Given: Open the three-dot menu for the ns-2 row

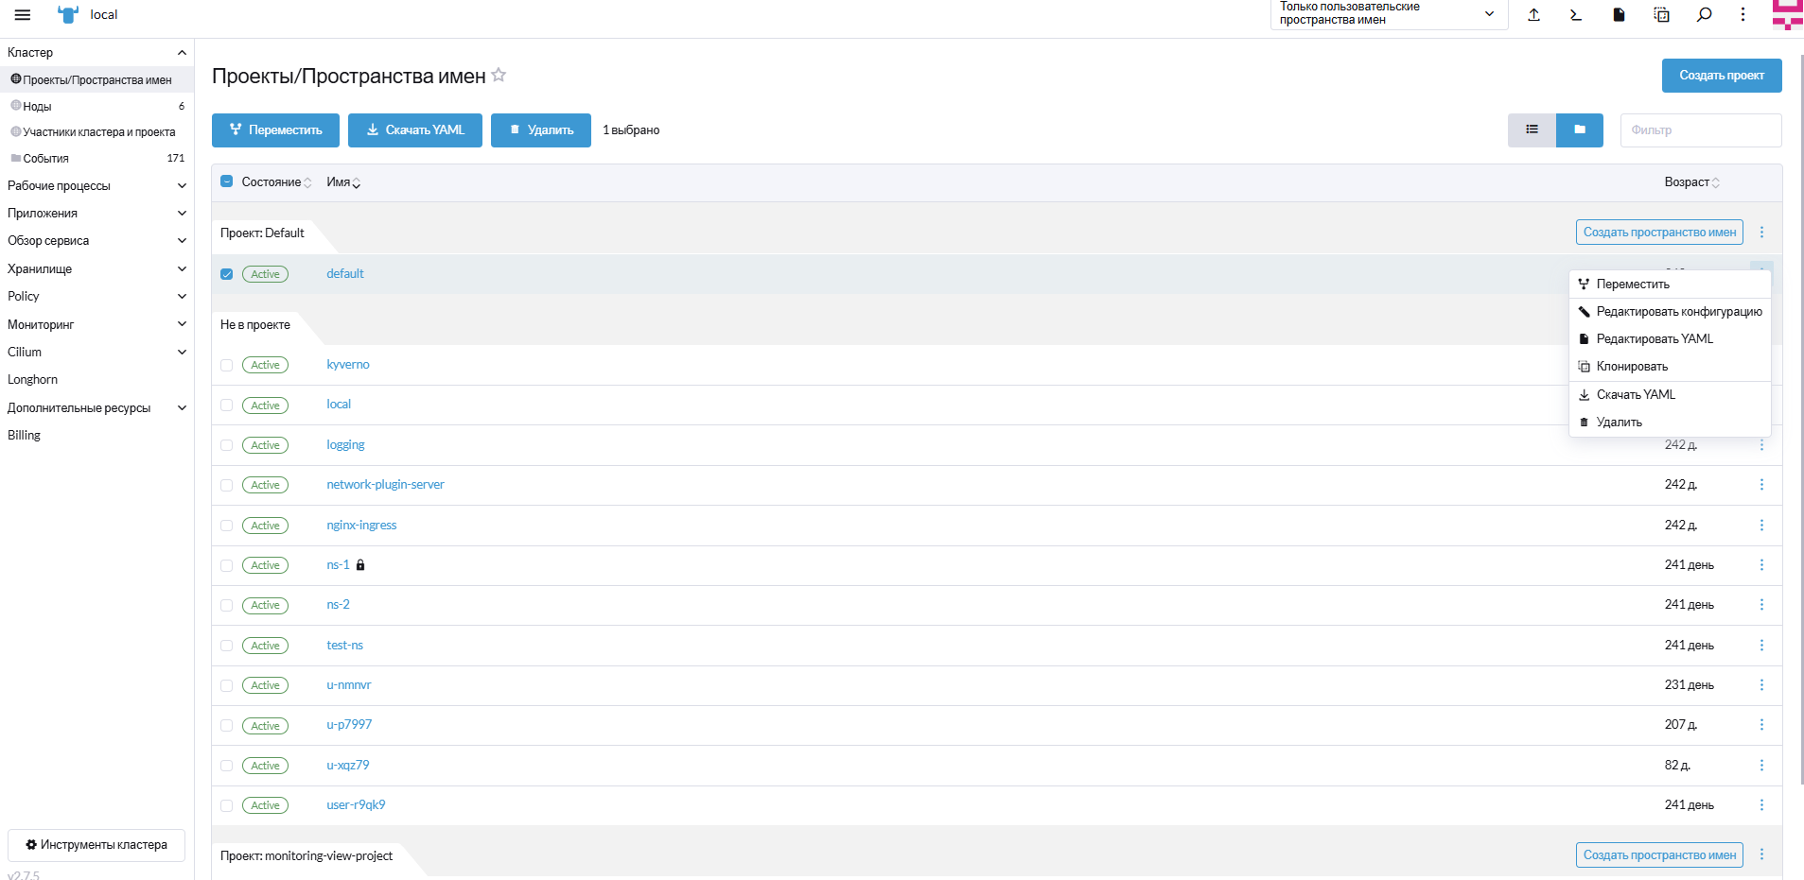Looking at the screenshot, I should (1760, 605).
